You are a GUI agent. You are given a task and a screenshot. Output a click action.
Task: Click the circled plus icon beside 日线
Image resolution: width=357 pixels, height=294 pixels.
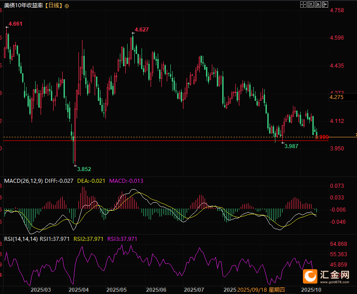pyautogui.click(x=67, y=6)
